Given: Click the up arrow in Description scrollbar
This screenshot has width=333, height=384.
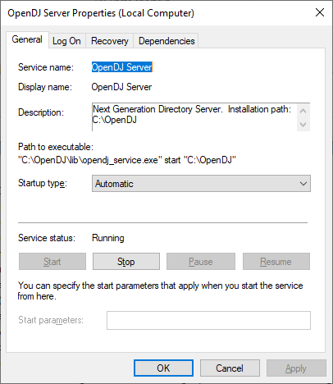Looking at the screenshot, I should click(303, 111).
